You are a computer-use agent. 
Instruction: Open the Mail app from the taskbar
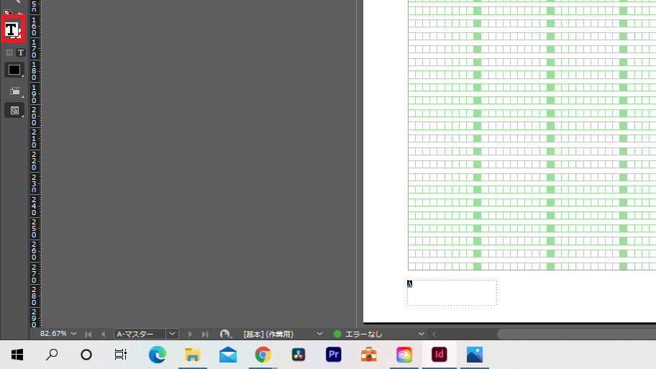pos(227,355)
